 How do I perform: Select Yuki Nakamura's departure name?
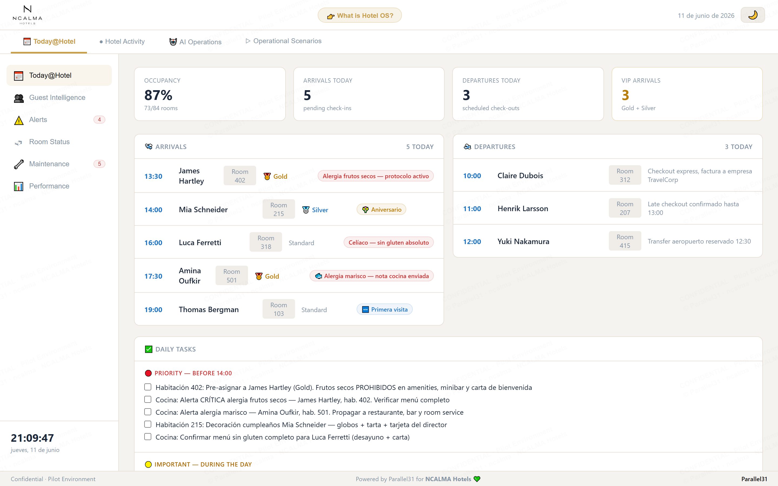pyautogui.click(x=523, y=241)
